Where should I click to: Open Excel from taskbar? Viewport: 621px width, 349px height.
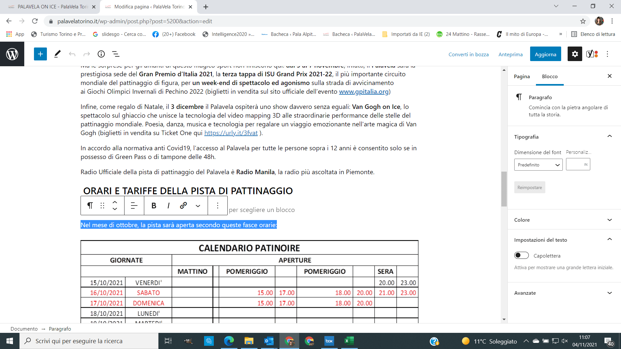[349, 341]
